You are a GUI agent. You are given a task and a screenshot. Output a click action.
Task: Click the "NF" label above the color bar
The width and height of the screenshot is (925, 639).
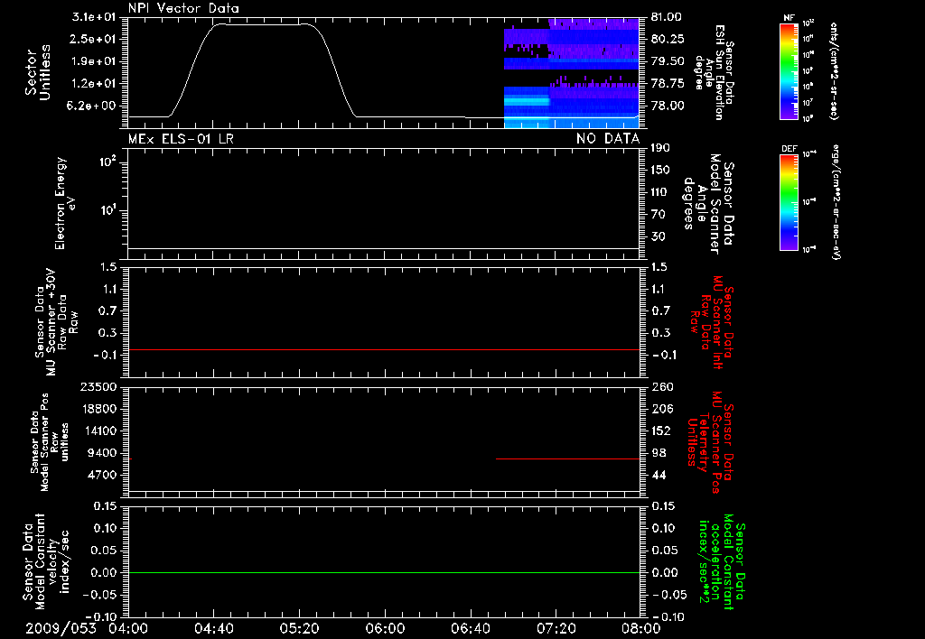789,18
